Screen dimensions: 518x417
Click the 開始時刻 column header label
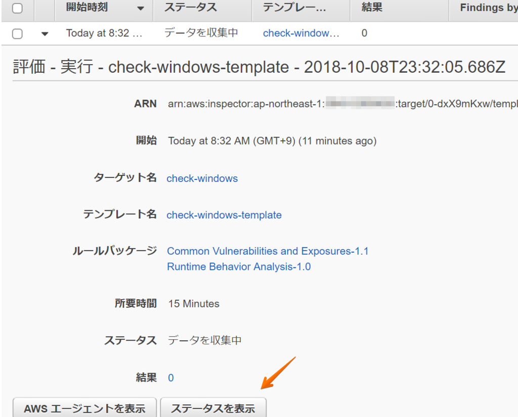[87, 7]
